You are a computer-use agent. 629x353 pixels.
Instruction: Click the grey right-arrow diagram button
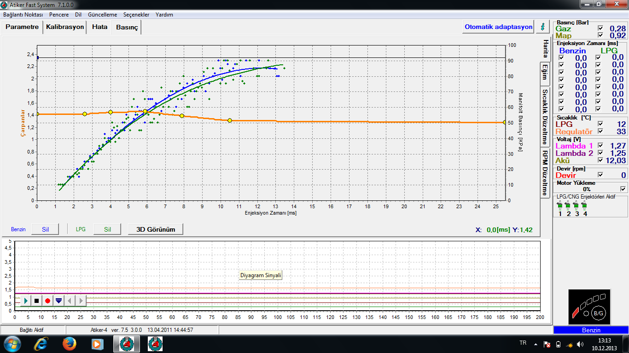point(81,301)
